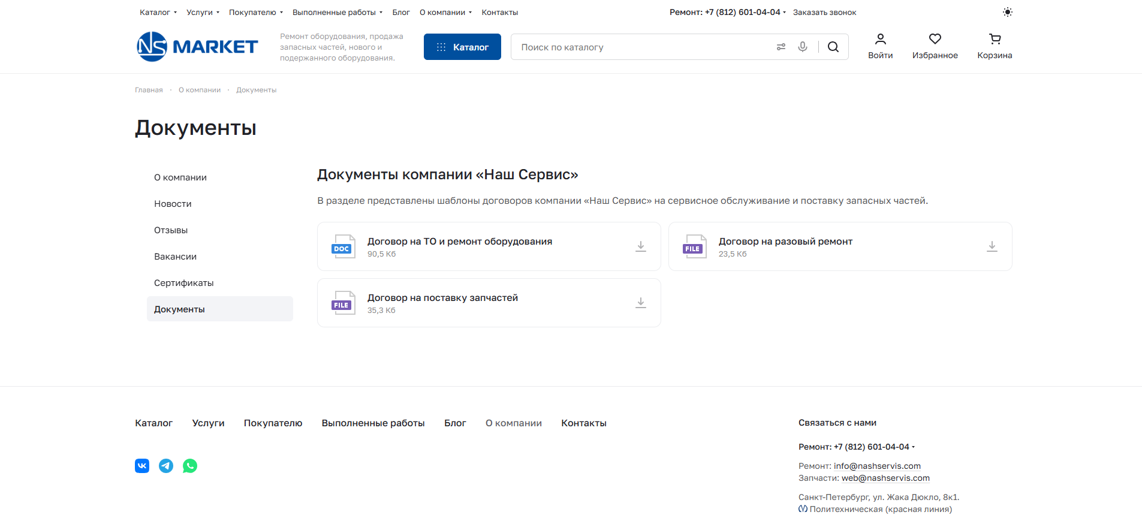Screen dimensions: 1142x527
Task: Click Политехническая metro station text
Action: [881, 509]
